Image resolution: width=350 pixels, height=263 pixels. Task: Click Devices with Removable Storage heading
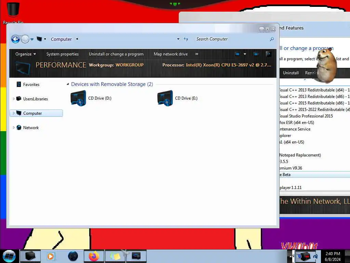click(x=112, y=84)
